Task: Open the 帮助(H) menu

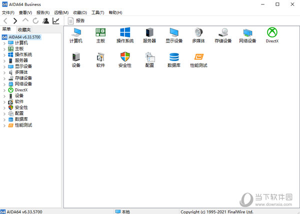Action: (115, 12)
